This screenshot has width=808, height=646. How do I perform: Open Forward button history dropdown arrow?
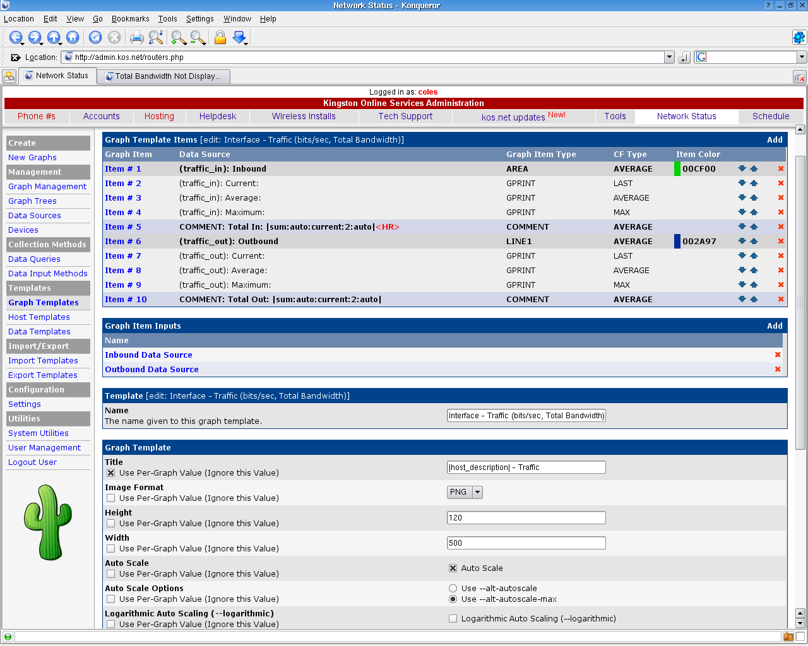click(42, 44)
